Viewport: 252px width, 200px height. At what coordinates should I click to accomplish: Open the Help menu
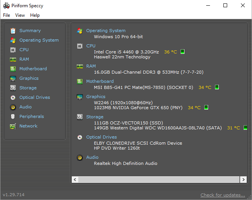point(35,15)
